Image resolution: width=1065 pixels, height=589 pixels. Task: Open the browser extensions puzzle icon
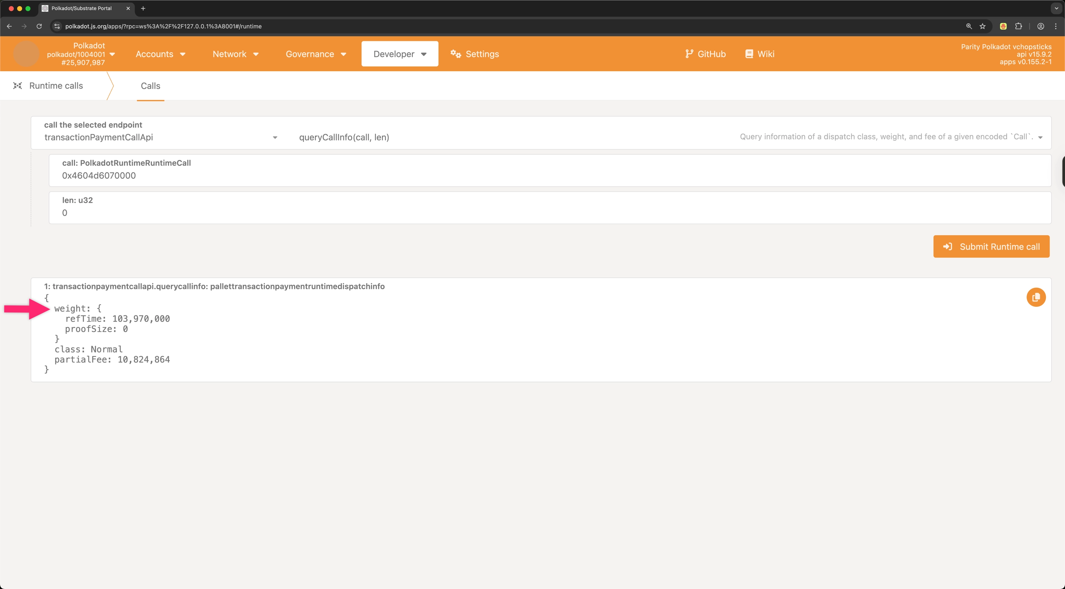click(1018, 26)
